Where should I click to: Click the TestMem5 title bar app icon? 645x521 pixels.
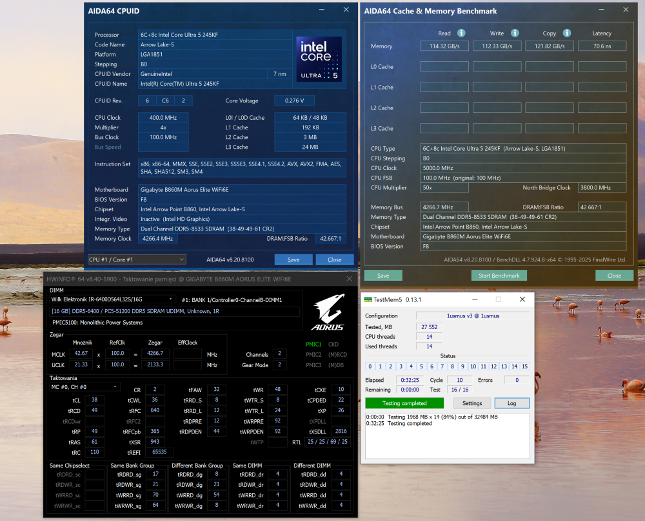click(368, 299)
